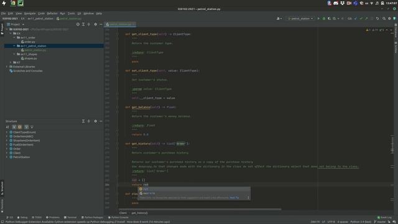Screen dimensions: 398x224
Task: Toggle the Favorites tool window sidebar tab
Action: (x=2, y=206)
